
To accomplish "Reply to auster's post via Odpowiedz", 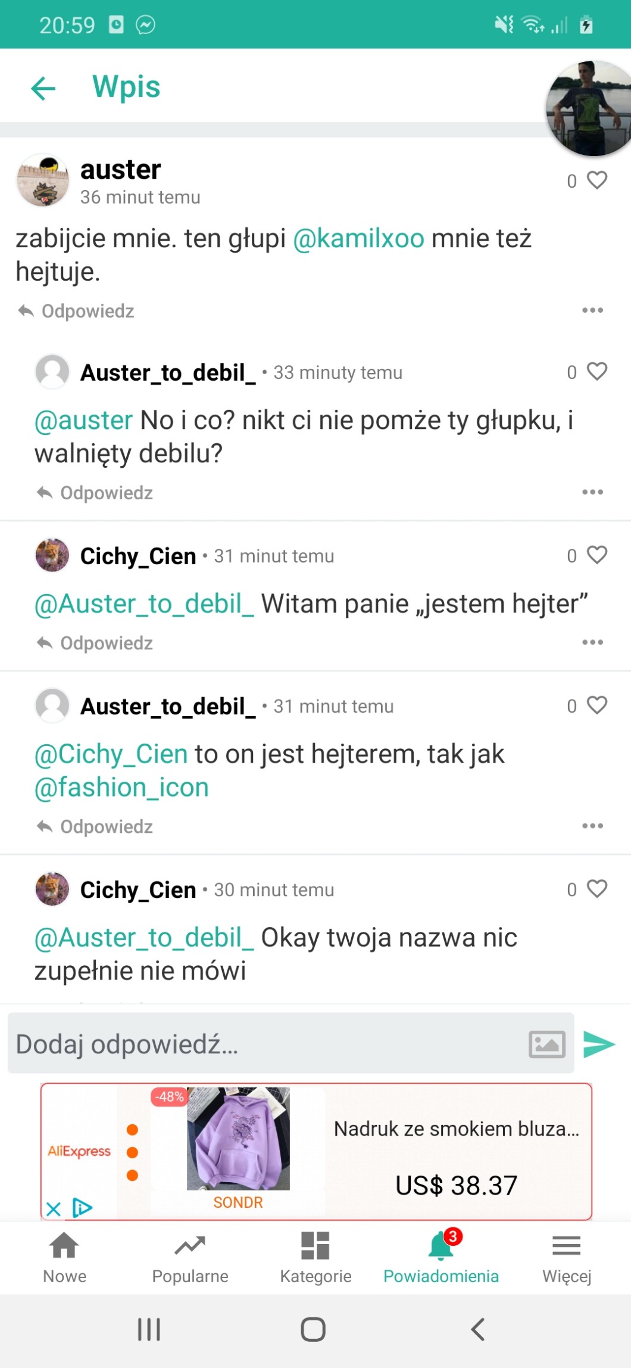I will (x=76, y=311).
